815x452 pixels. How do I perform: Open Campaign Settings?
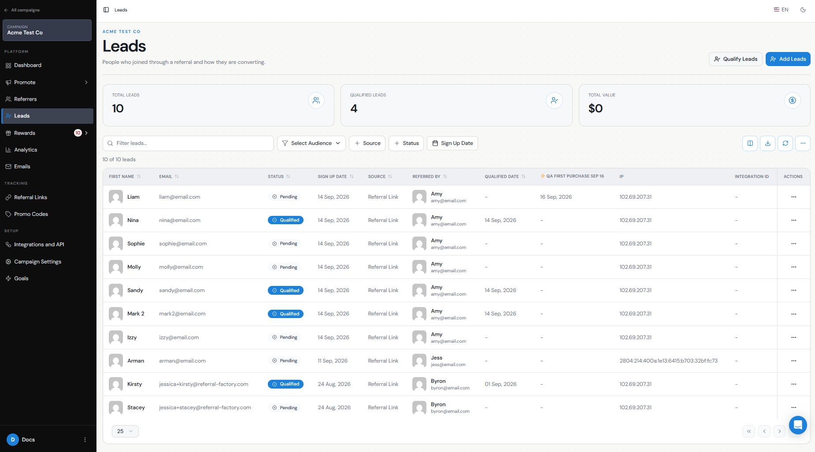pyautogui.click(x=48, y=262)
